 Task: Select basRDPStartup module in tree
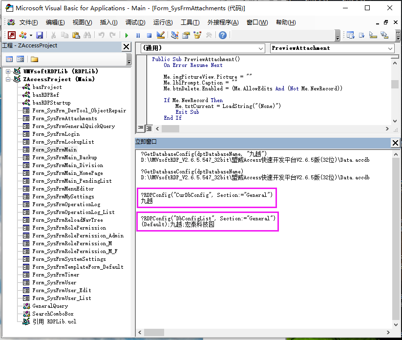51,103
